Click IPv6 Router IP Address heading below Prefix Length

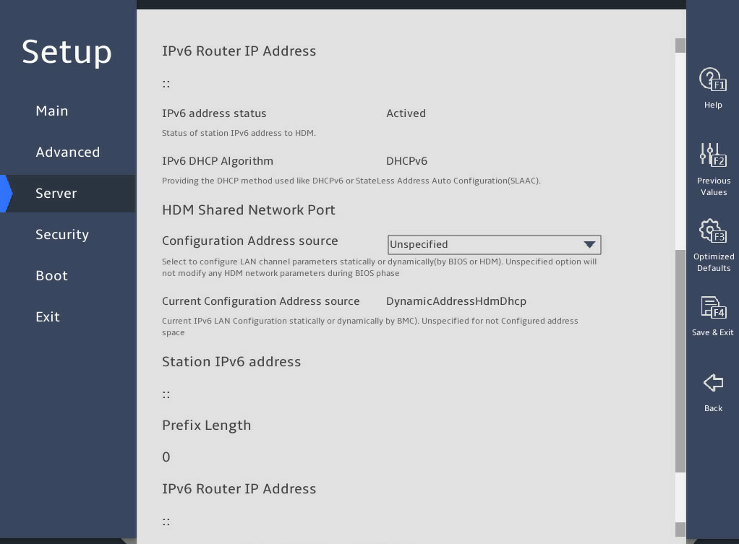[239, 489]
